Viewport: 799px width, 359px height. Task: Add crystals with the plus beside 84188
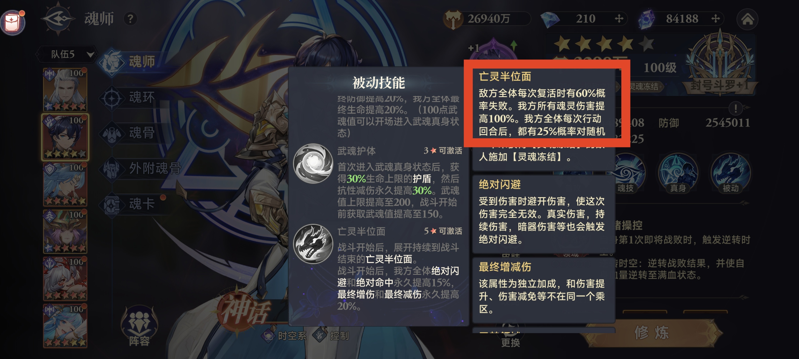(715, 19)
